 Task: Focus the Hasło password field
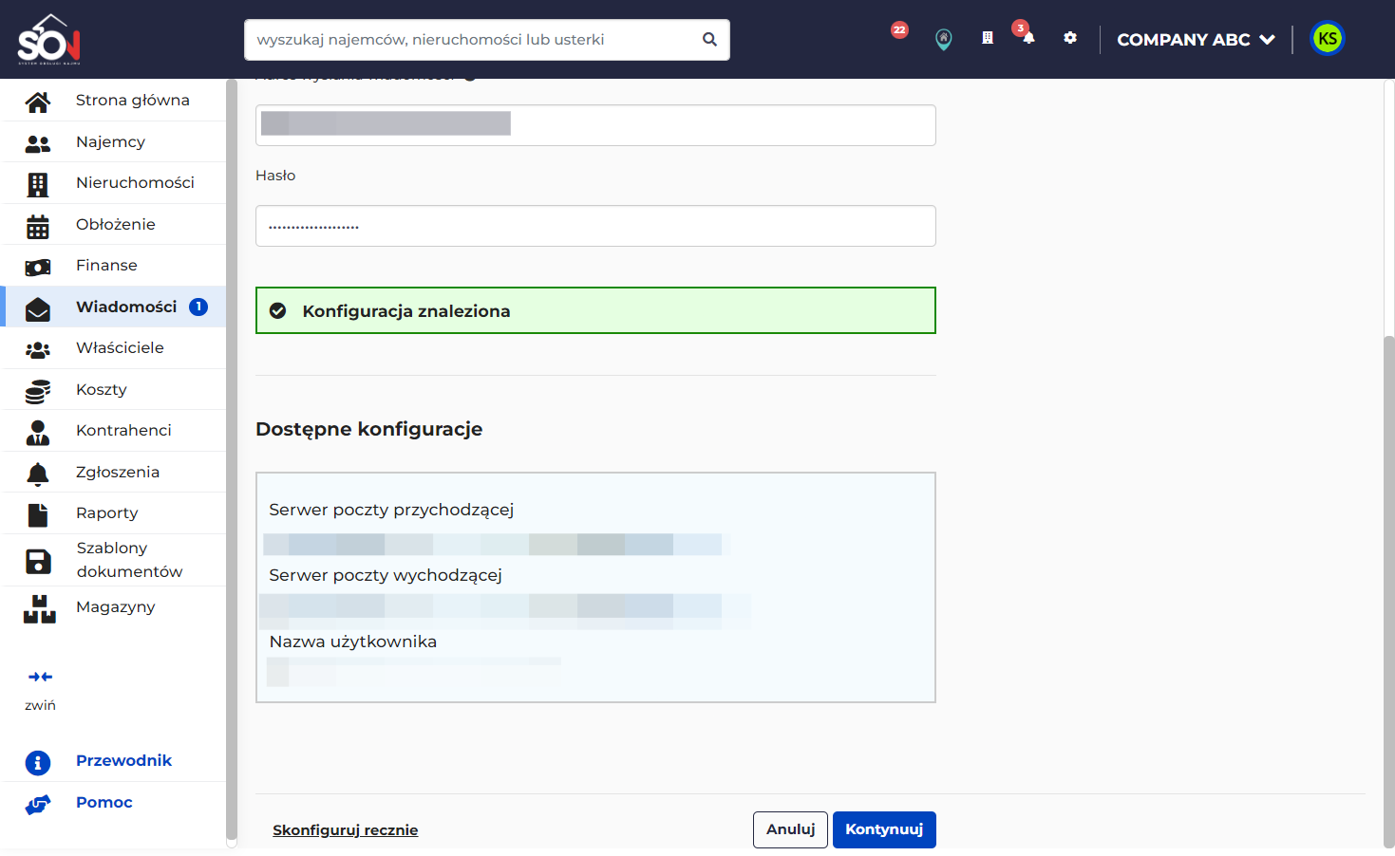coord(595,226)
